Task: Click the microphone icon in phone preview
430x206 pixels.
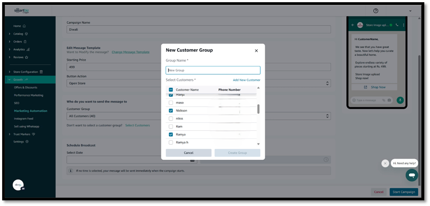Action: (x=400, y=100)
